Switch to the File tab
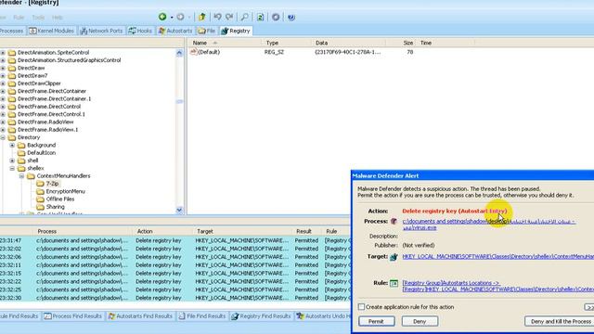Screen dimensions: 594x334 [x=207, y=31]
